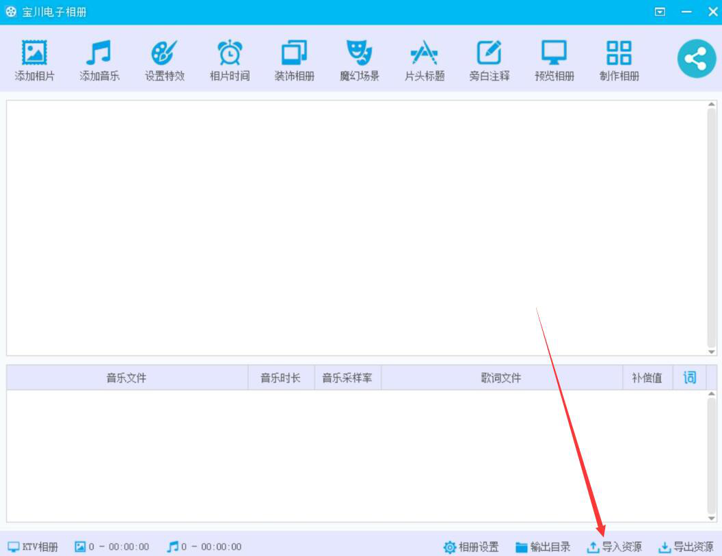Click the photo panel vertical scrollbar track
The width and height of the screenshot is (722, 556).
tap(712, 228)
